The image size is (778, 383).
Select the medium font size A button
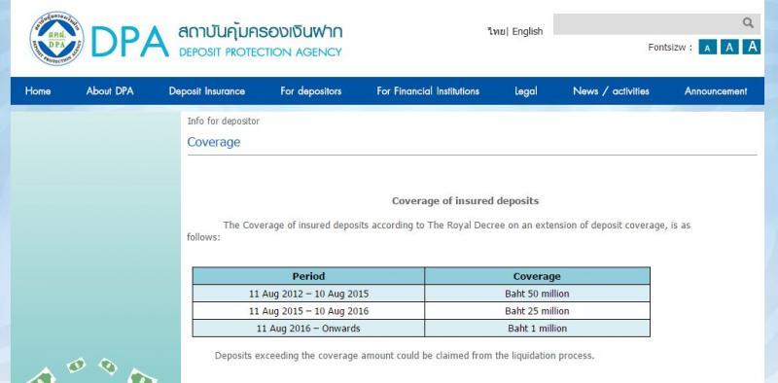pyautogui.click(x=728, y=47)
